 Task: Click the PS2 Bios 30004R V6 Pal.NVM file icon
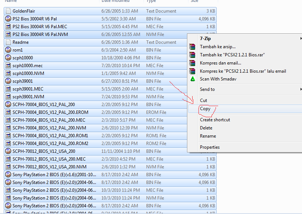coord(8,34)
